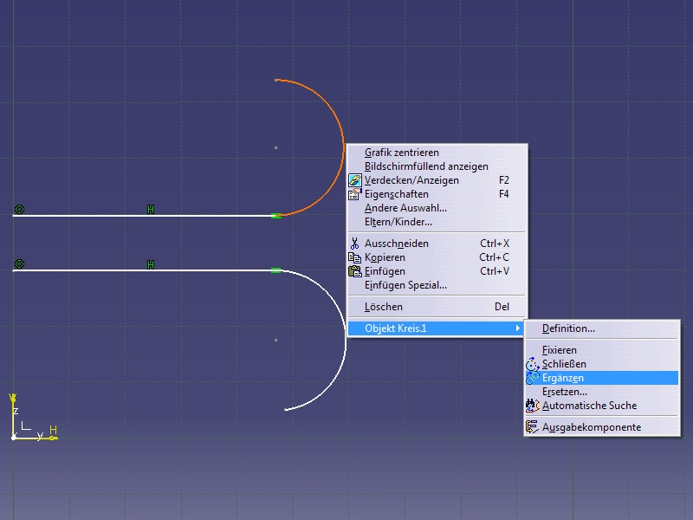Select Ausschneiden in context menu
The height and width of the screenshot is (520, 693).
[x=437, y=244]
